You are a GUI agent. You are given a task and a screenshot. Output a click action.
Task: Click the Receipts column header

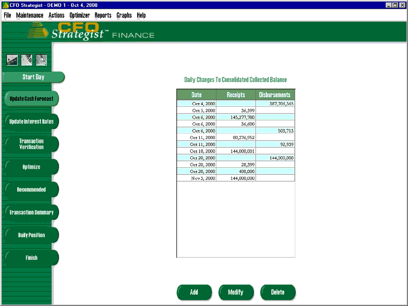(x=235, y=95)
